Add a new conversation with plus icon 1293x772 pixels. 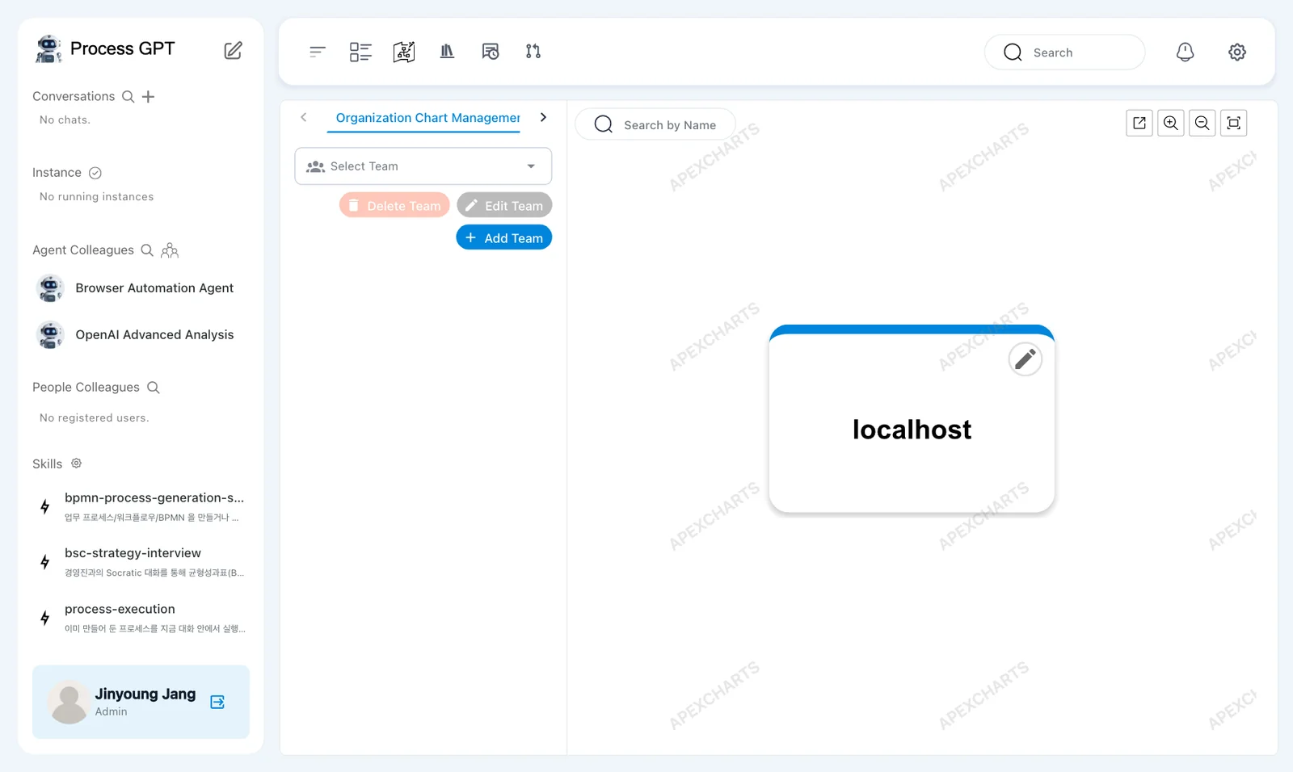[148, 97]
